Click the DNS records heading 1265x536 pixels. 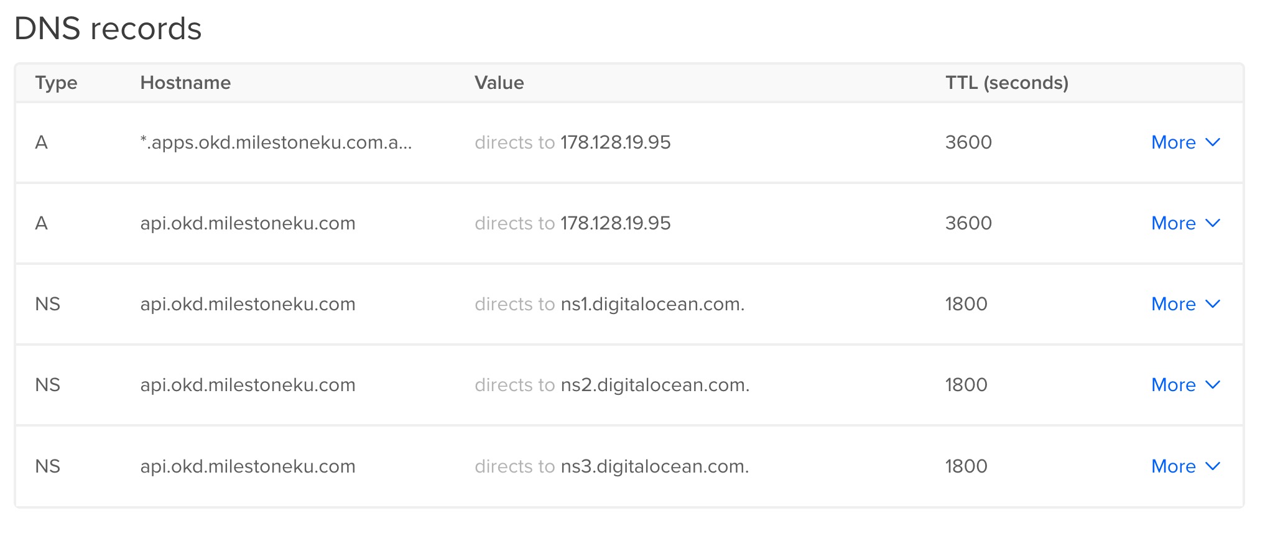pyautogui.click(x=108, y=29)
